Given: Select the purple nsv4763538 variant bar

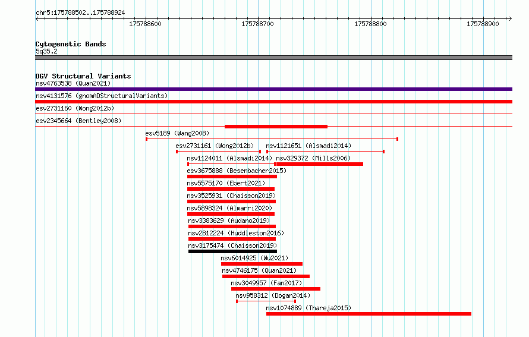Looking at the screenshot, I should point(273,89).
